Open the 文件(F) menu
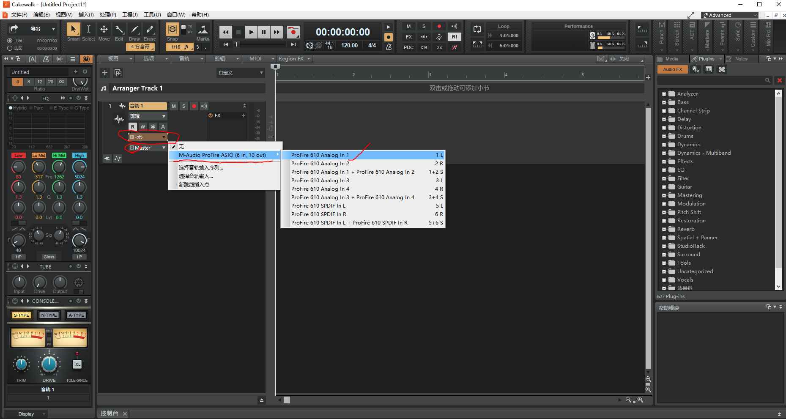 pos(19,15)
